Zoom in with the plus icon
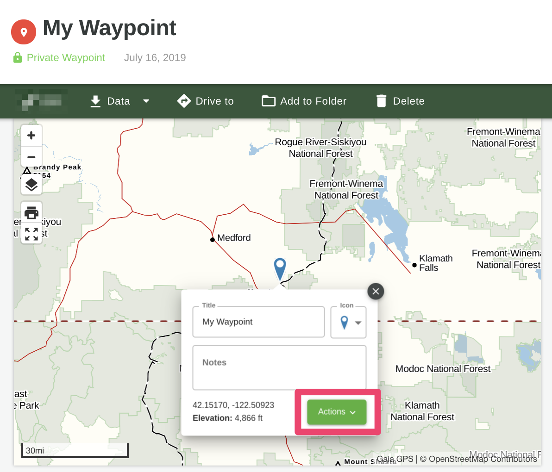The height and width of the screenshot is (472, 552). tap(31, 135)
